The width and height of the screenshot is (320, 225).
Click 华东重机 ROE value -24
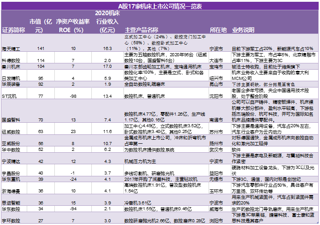[x=73, y=179]
